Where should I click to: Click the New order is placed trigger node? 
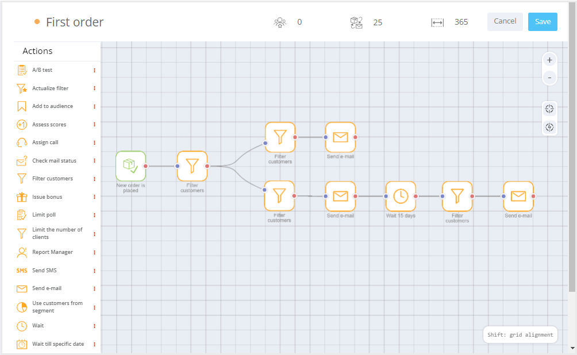(x=130, y=166)
